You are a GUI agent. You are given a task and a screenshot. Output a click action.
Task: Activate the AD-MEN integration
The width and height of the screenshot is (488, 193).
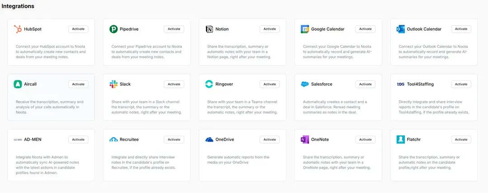(79, 139)
